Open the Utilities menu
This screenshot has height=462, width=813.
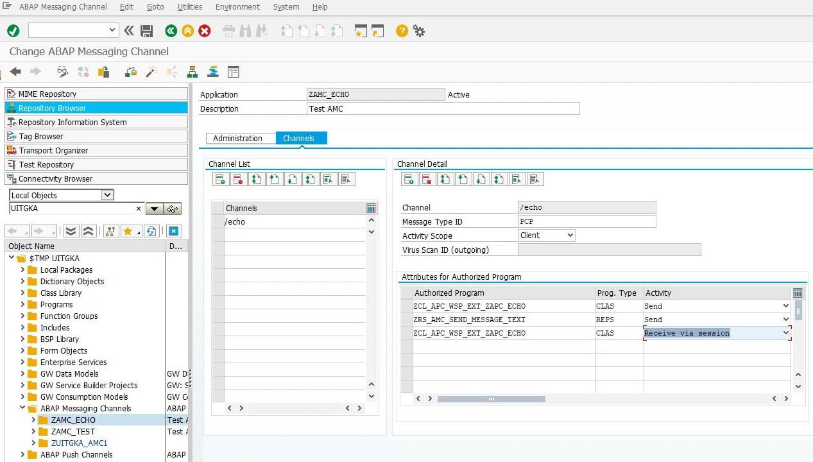pos(190,7)
